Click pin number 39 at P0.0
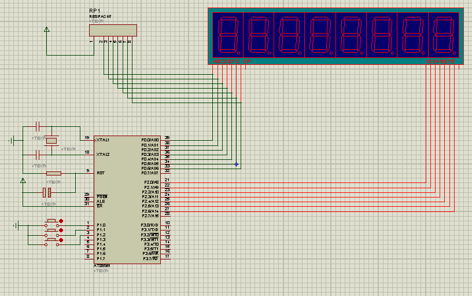This screenshot has width=472, height=296. click(167, 138)
